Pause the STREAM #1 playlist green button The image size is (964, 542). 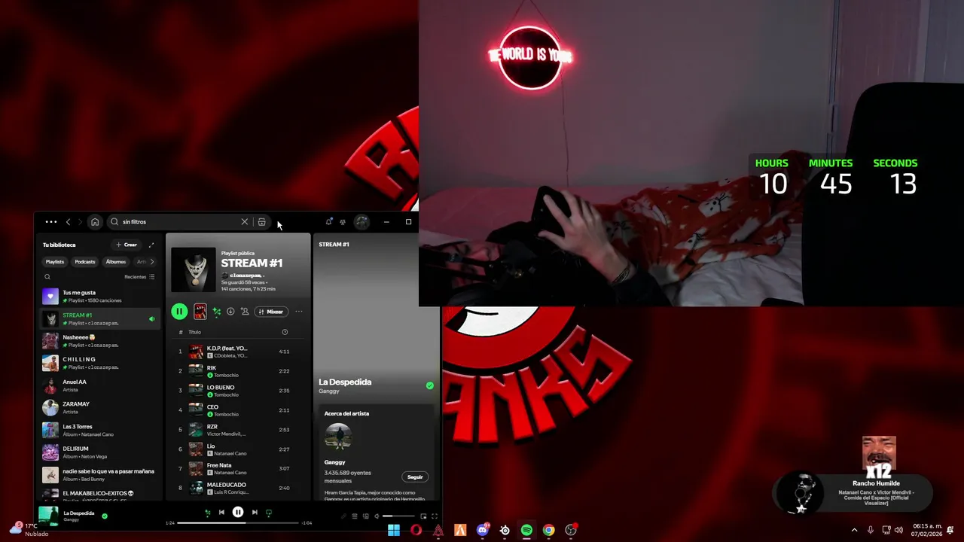click(x=179, y=312)
